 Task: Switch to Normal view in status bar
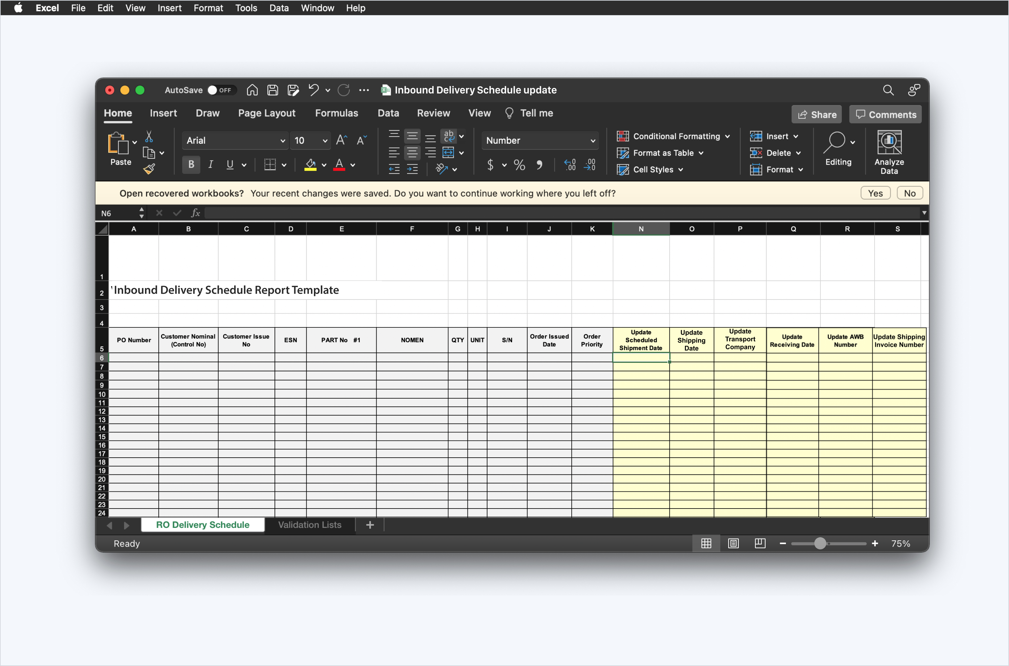(x=706, y=543)
